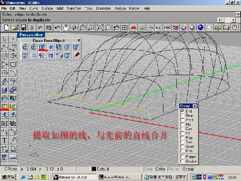
Task: Switch to Notepad taskbar button
Action: click(x=165, y=177)
